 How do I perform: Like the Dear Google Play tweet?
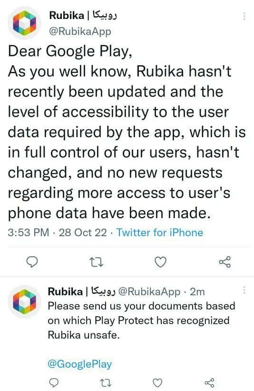(160, 262)
